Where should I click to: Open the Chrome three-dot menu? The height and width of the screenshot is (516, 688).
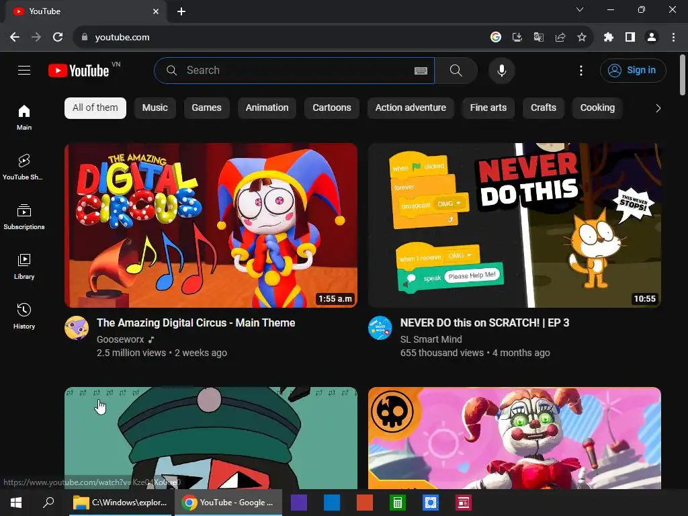tap(673, 38)
